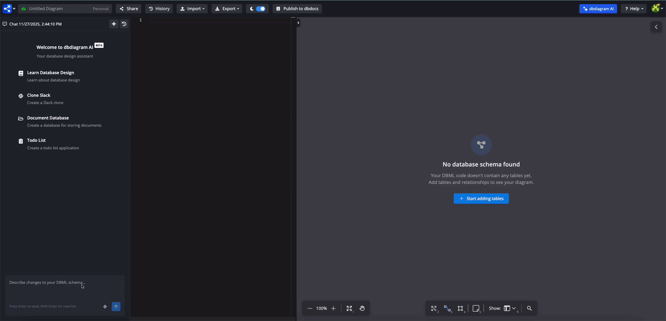
Task: Click the search magnifier in the canvas toolbar
Action: pos(529,308)
